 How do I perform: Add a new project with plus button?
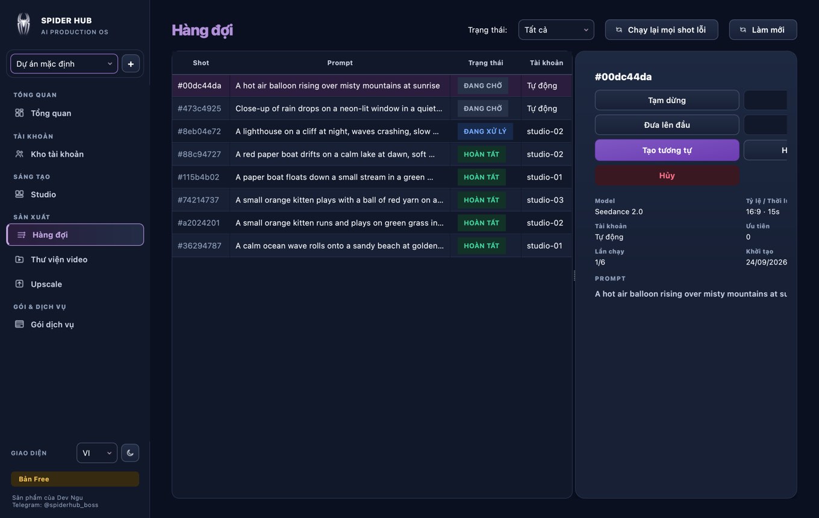[x=131, y=64]
